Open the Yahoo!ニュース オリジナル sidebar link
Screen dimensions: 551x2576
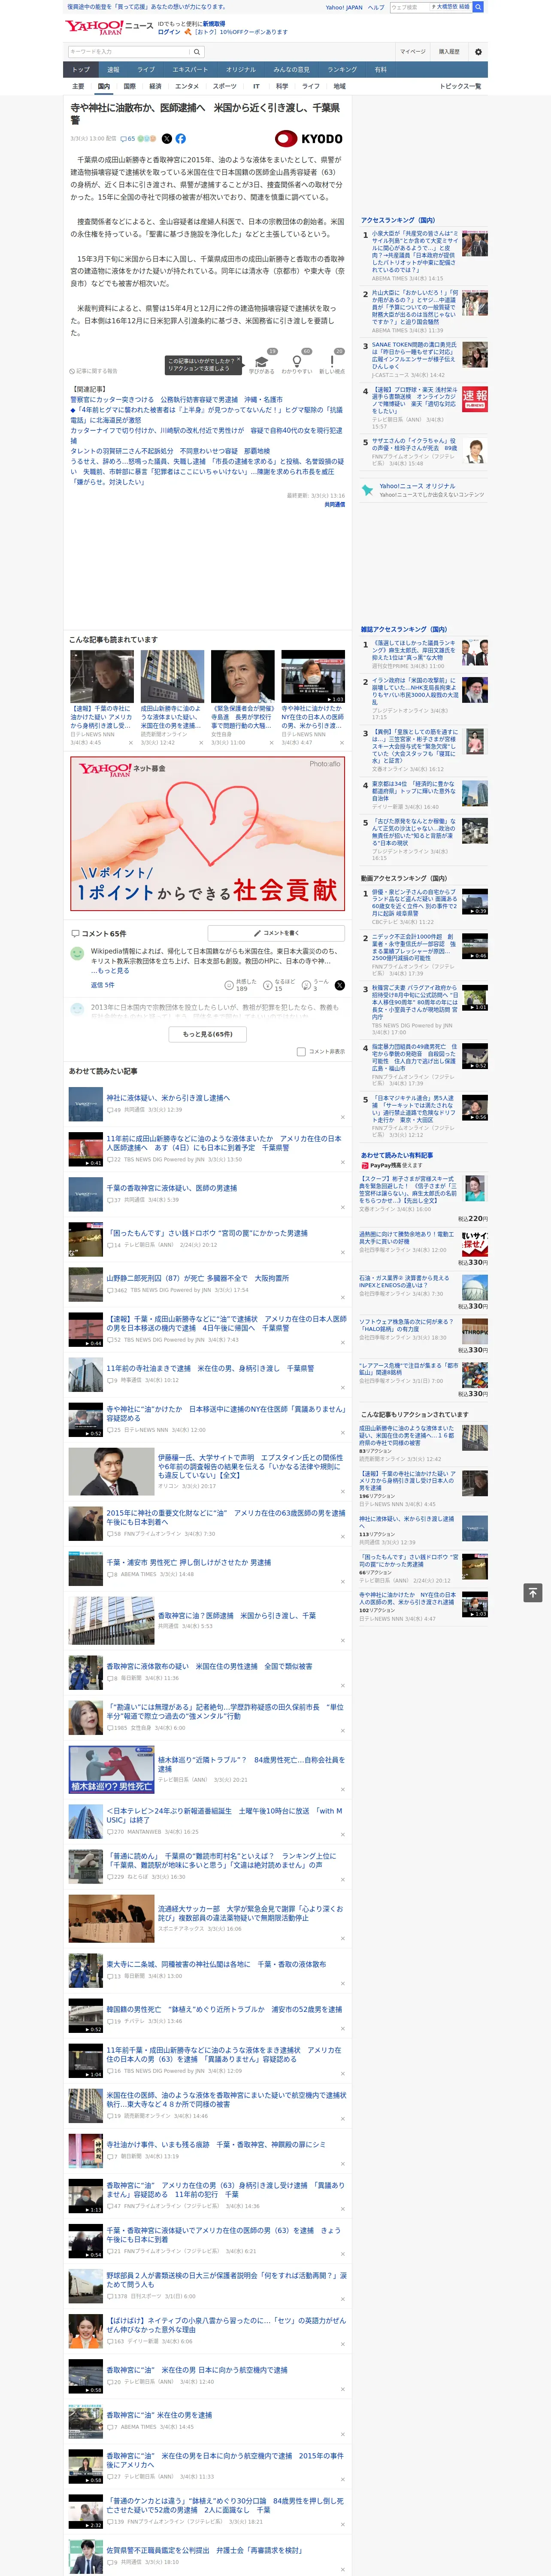[x=417, y=486]
